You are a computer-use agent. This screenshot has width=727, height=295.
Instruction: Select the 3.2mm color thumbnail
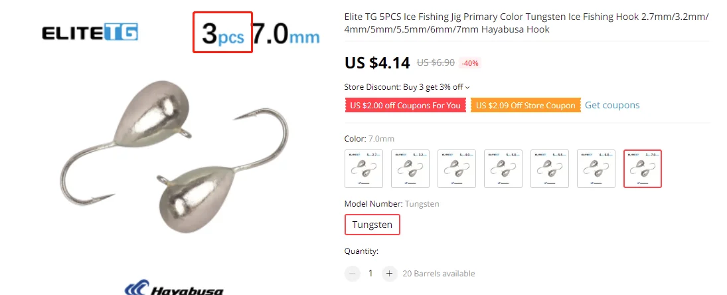point(410,169)
